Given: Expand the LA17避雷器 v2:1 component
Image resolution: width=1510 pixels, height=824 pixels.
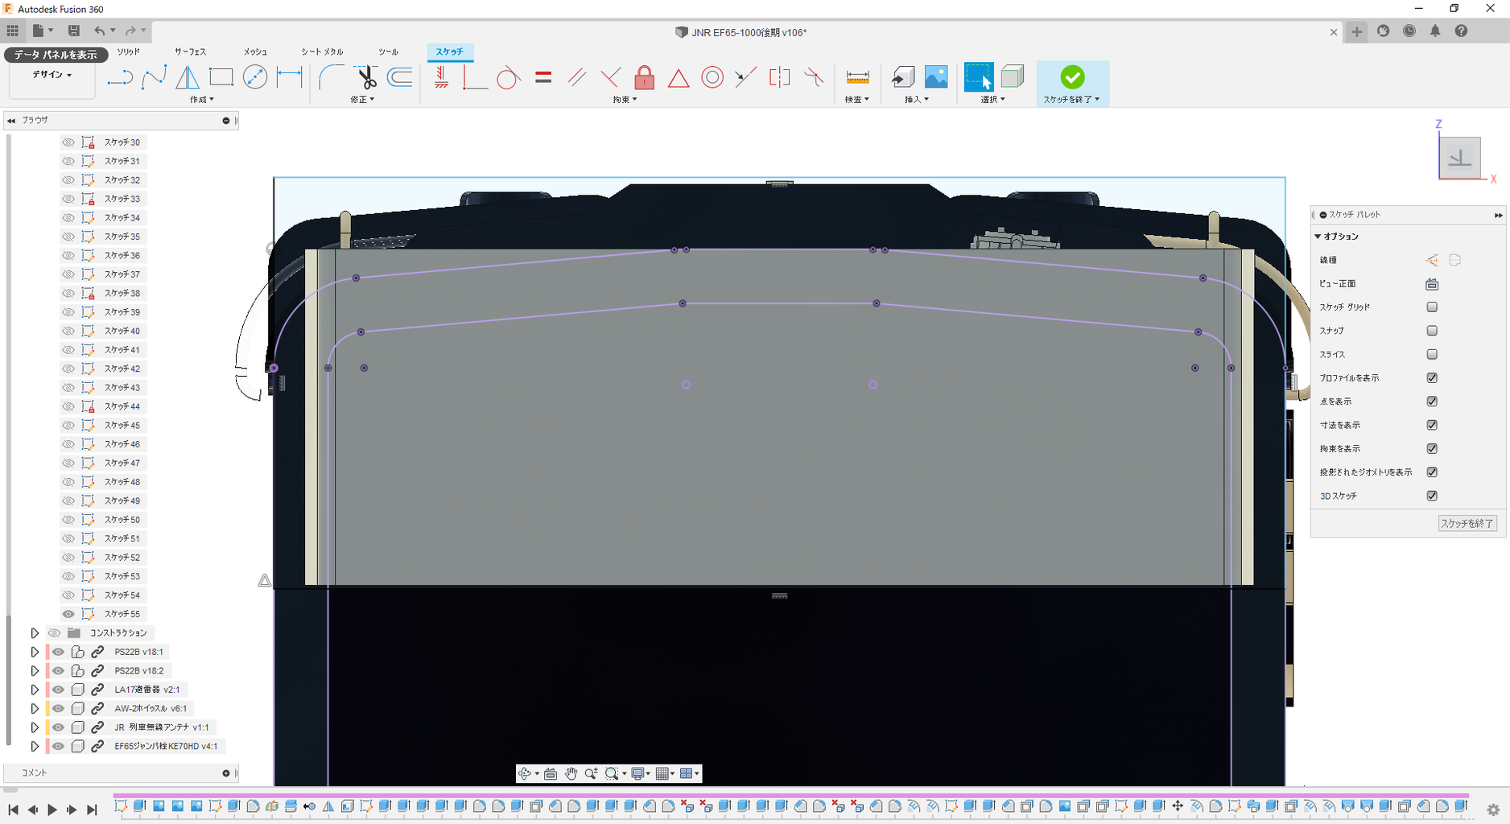Looking at the screenshot, I should click(35, 690).
